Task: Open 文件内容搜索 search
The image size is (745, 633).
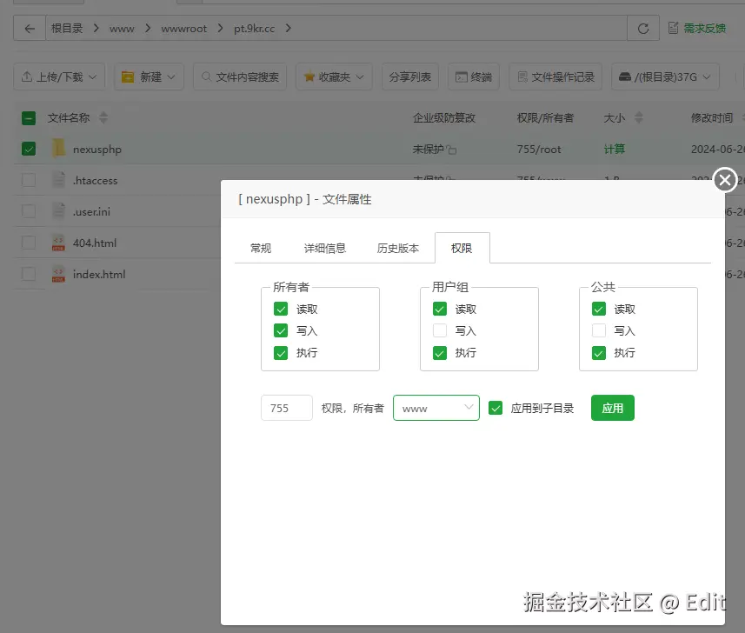Action: [240, 77]
